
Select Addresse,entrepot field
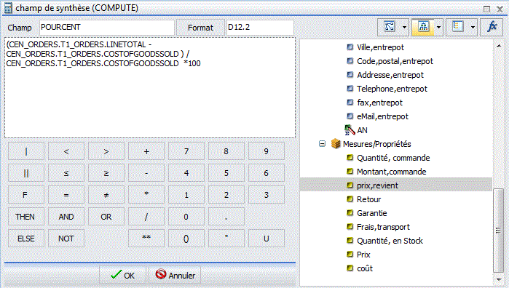pos(390,75)
